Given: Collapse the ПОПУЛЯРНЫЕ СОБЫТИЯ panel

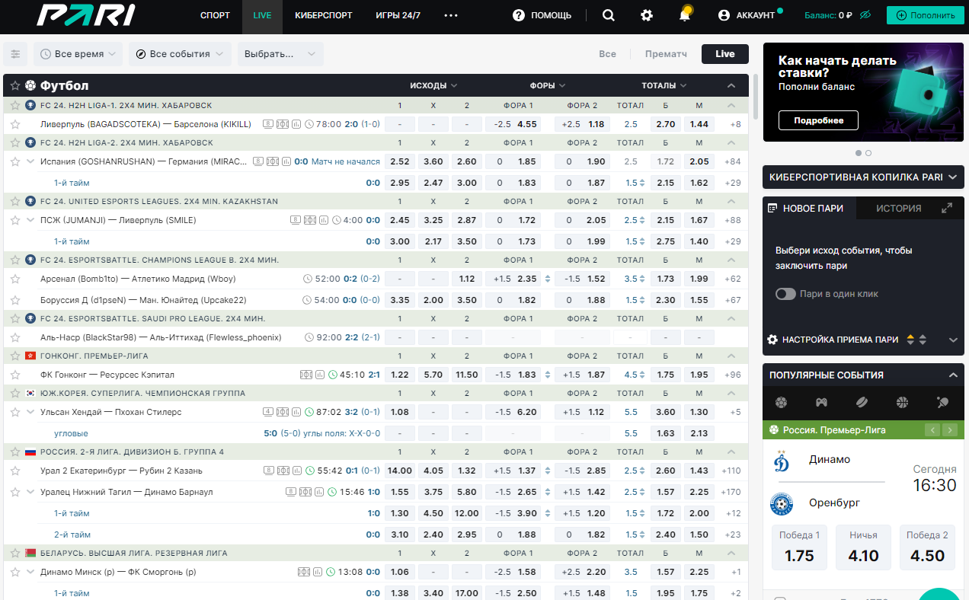Looking at the screenshot, I should 952,375.
